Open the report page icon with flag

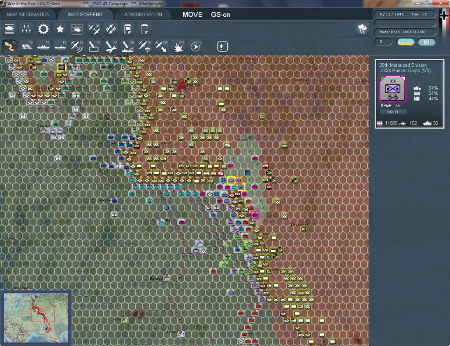[128, 29]
